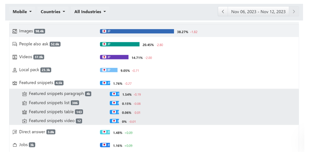The height and width of the screenshot is (154, 310).
Task: Open the Nov 06 - Nov 12 date picker
Action: [x=258, y=12]
